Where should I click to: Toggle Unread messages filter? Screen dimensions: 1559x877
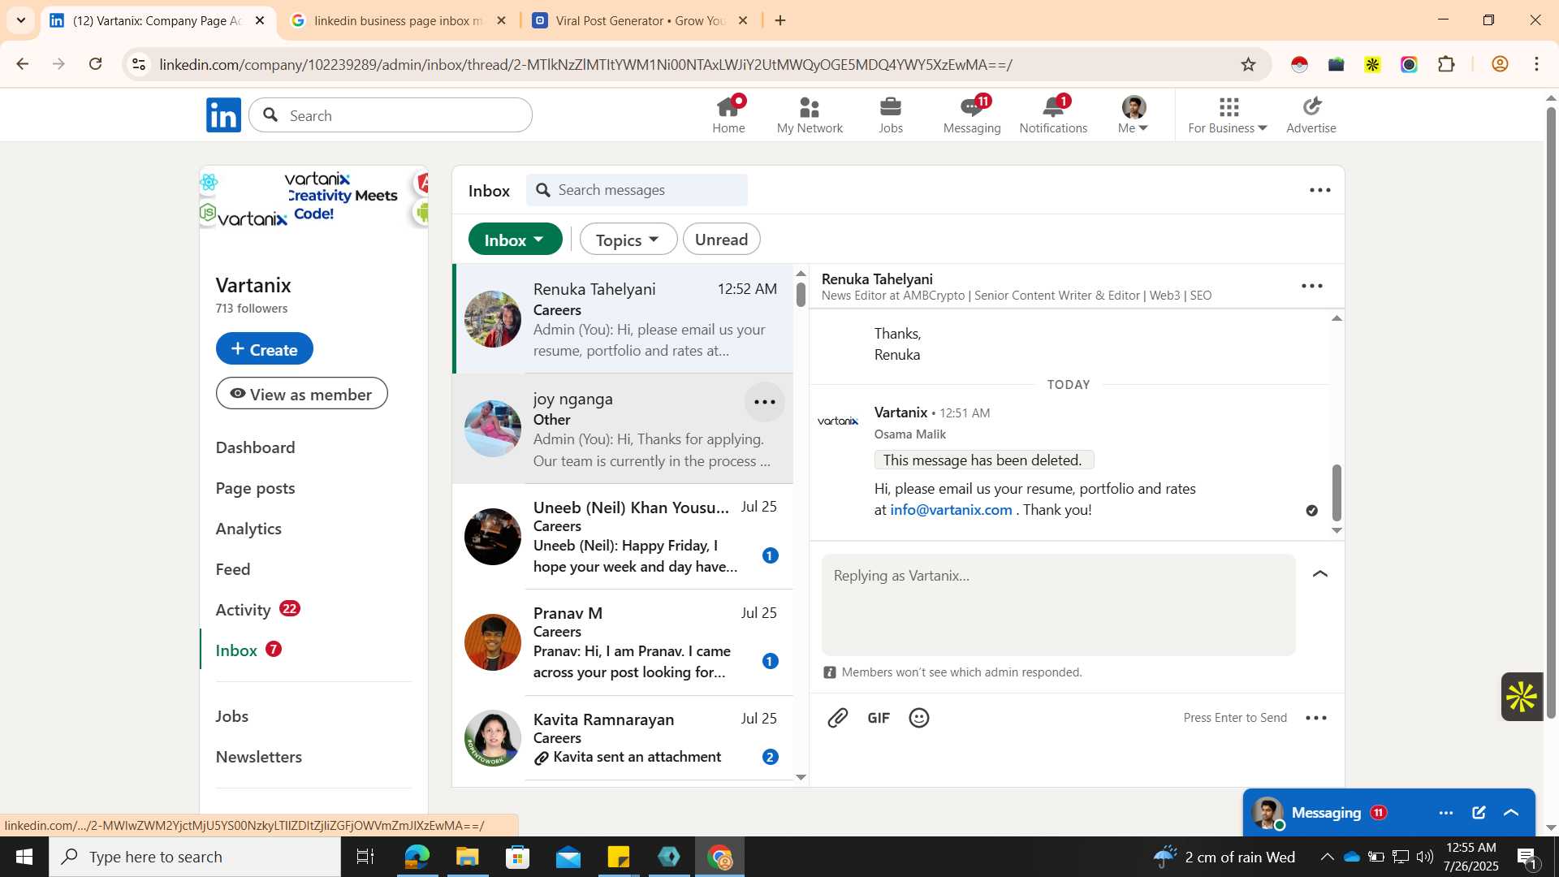(x=721, y=240)
